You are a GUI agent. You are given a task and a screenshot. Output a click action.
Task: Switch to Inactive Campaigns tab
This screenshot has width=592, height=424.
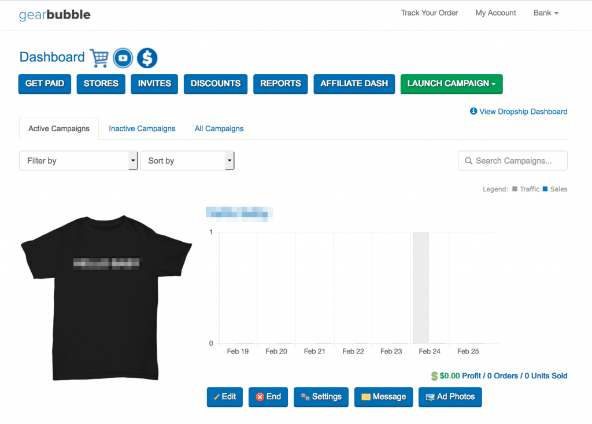(142, 128)
